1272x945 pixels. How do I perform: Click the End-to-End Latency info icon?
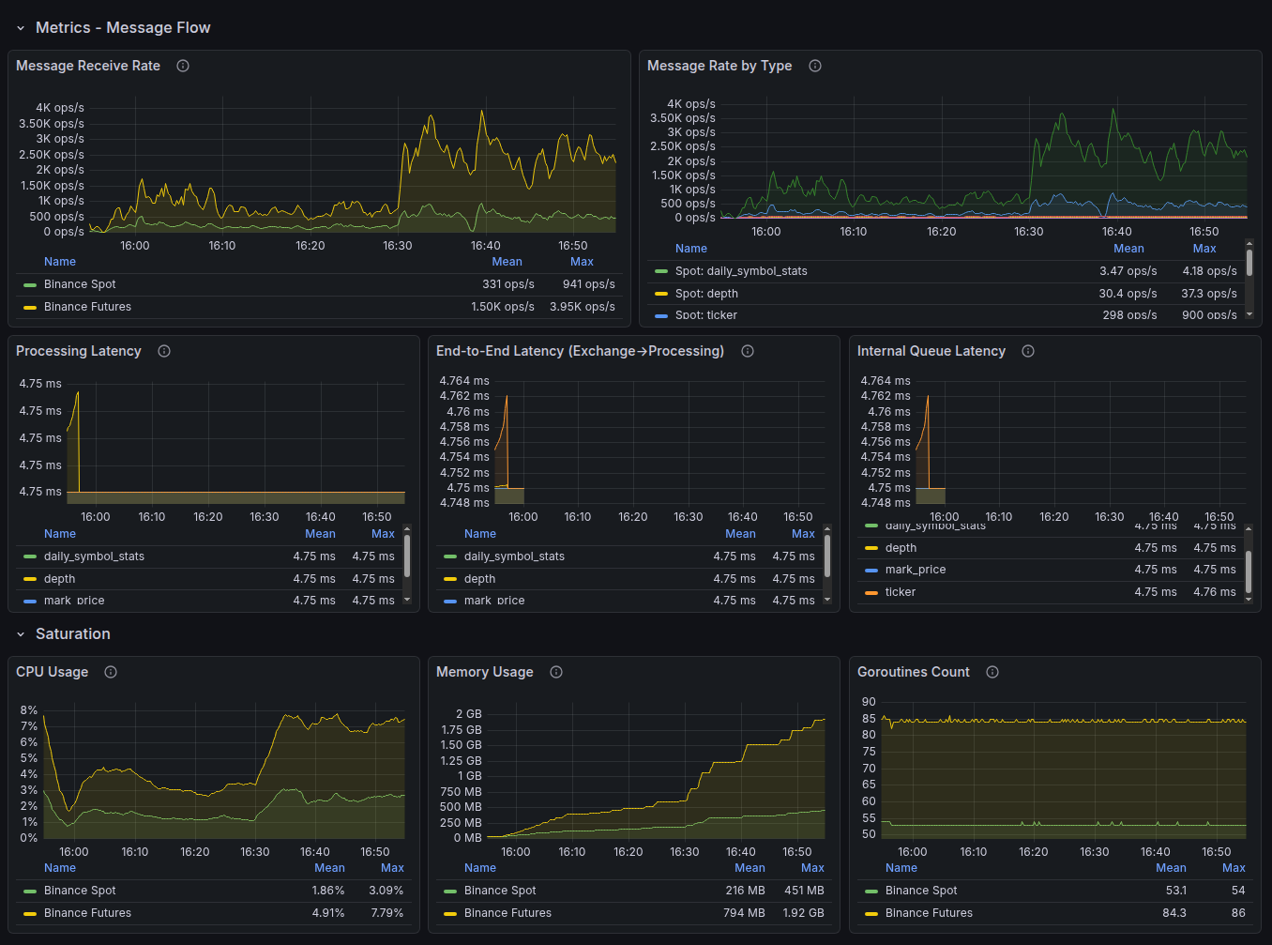tap(747, 351)
